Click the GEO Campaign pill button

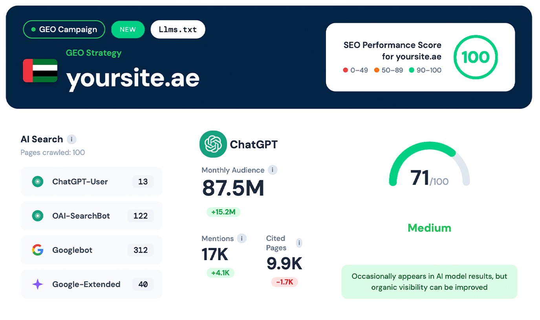64,29
